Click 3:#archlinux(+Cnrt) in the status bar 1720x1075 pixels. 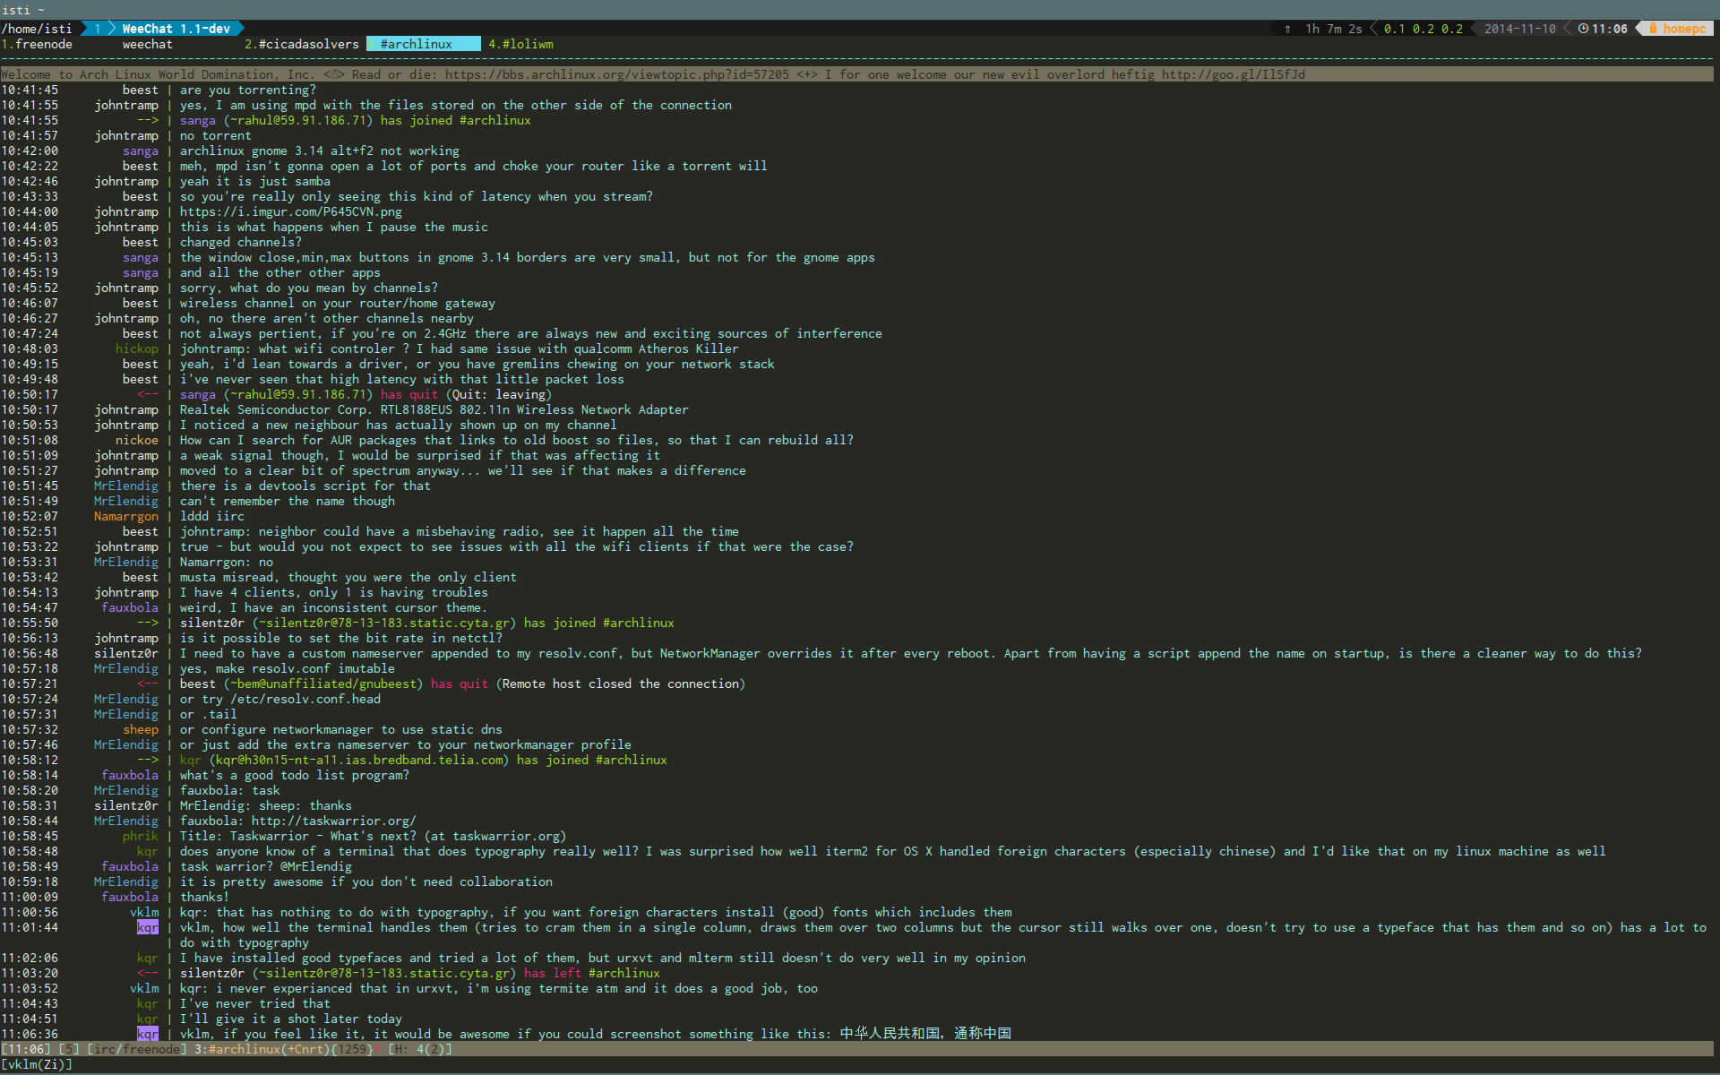[x=262, y=1049]
